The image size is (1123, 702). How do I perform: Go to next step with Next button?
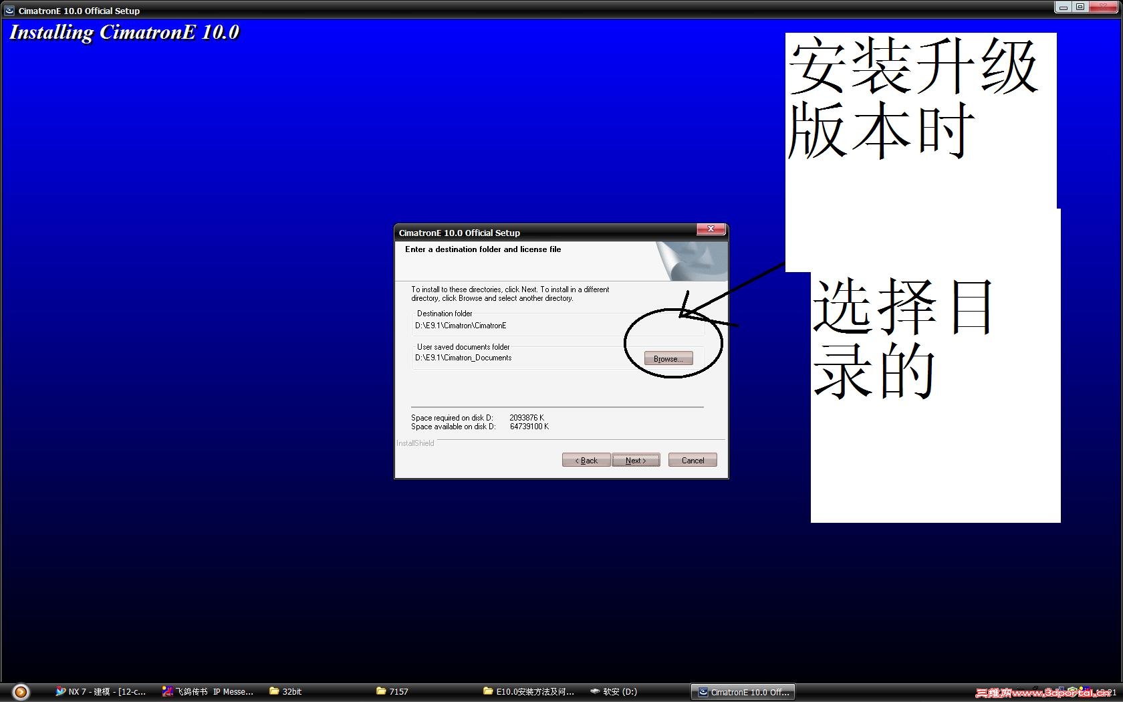[636, 460]
